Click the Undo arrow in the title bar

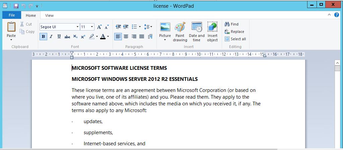[23, 6]
